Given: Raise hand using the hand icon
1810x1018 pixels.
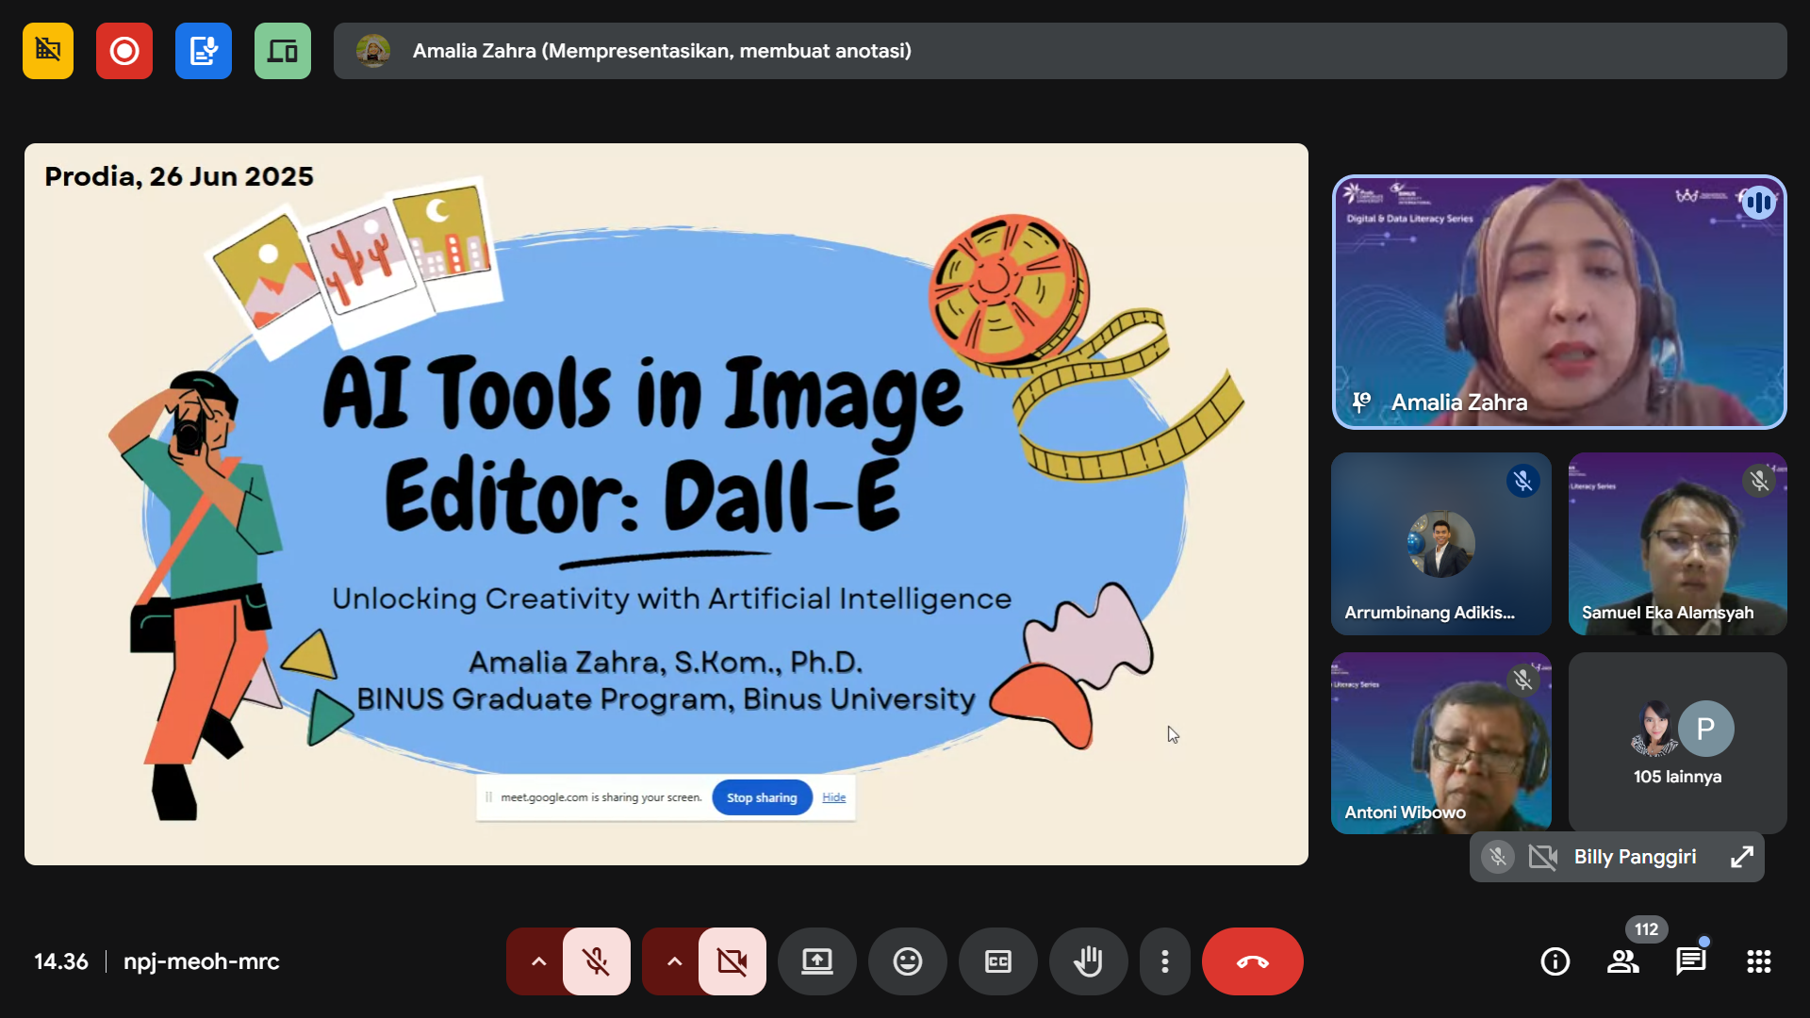Looking at the screenshot, I should click(1089, 961).
